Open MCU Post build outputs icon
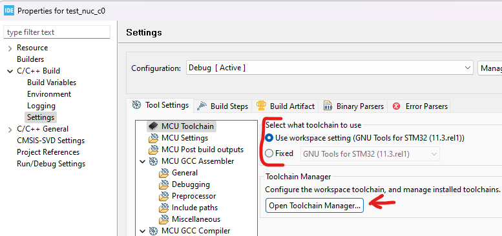 tap(154, 150)
